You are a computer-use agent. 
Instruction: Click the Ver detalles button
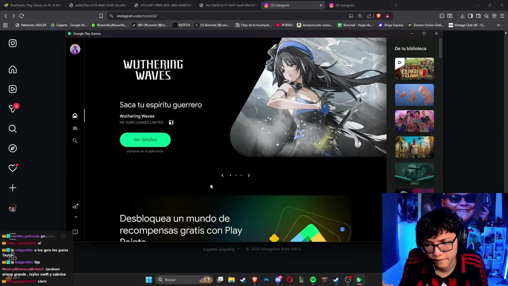tap(145, 140)
